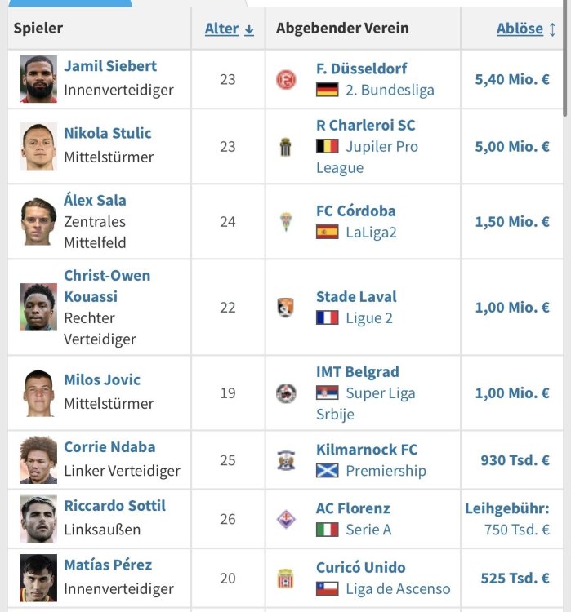The height and width of the screenshot is (612, 571).
Task: Click Milos Jovic's player photo
Action: coord(38,393)
